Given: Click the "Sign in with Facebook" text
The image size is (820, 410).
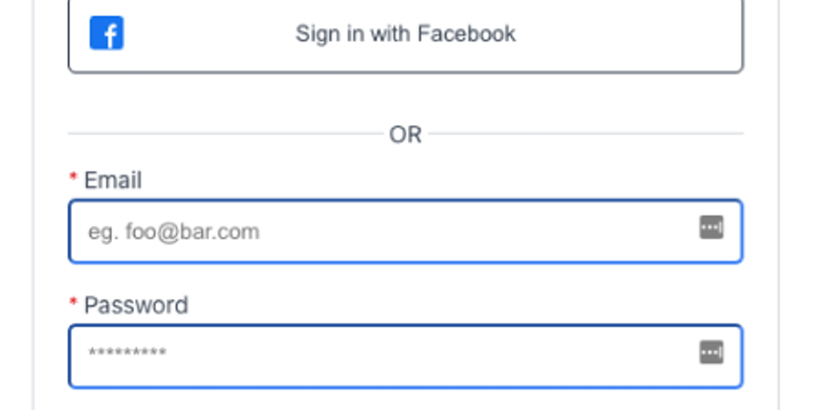Looking at the screenshot, I should [x=405, y=34].
